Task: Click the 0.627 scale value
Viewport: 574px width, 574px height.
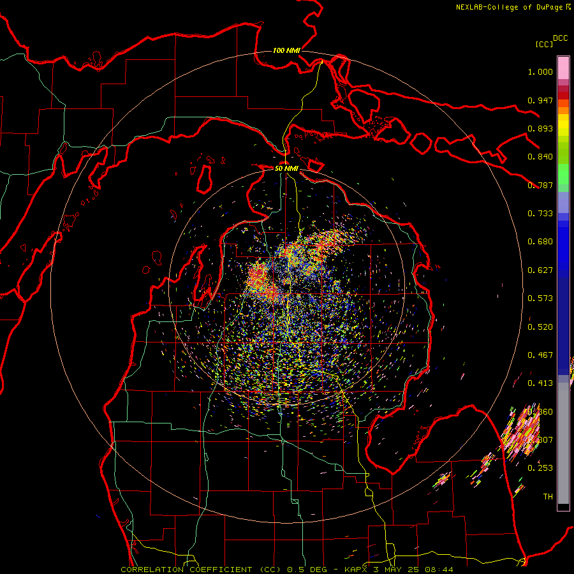Action: [x=540, y=270]
